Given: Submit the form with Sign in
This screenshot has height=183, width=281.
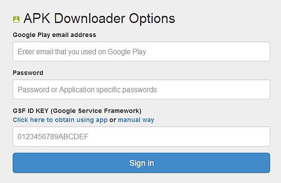Looking at the screenshot, I should click(x=141, y=163).
